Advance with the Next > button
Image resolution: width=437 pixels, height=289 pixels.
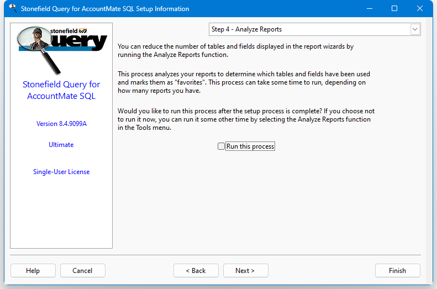[245, 271]
